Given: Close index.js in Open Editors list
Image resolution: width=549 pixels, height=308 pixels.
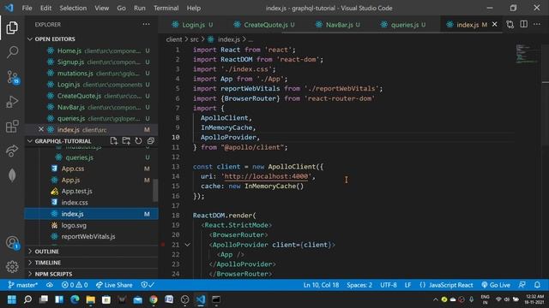Looking at the screenshot, I should click(41, 129).
